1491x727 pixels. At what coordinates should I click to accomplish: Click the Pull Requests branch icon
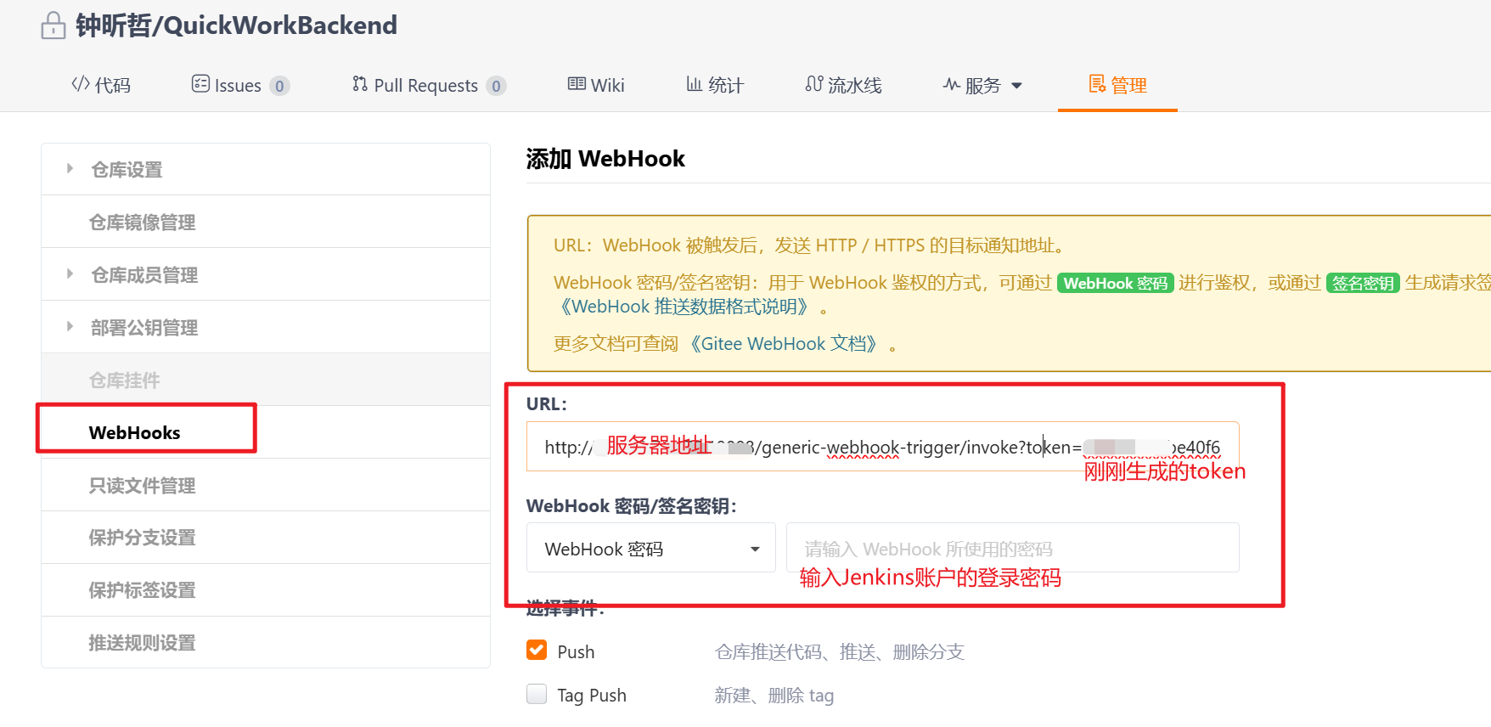click(x=360, y=84)
